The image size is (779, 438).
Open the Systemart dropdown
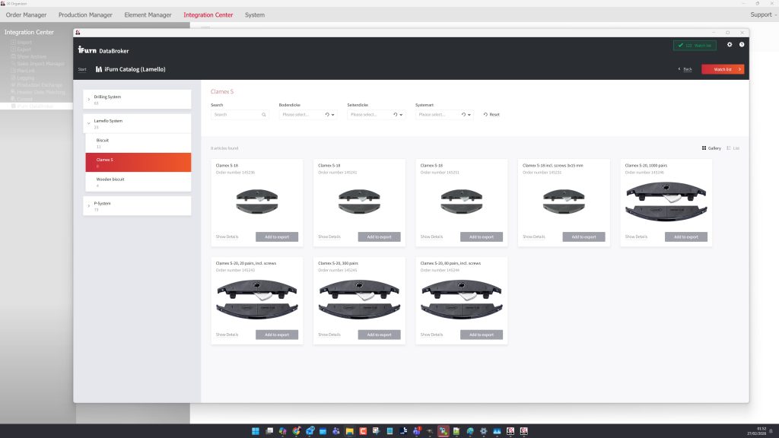pos(470,115)
